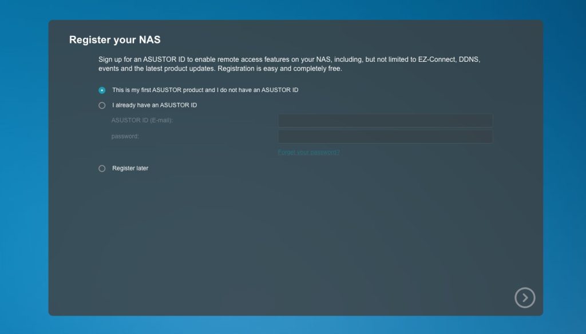Choose the I already have an ASUSTOR ID option
Viewport: 586px width, 334px height.
[102, 105]
